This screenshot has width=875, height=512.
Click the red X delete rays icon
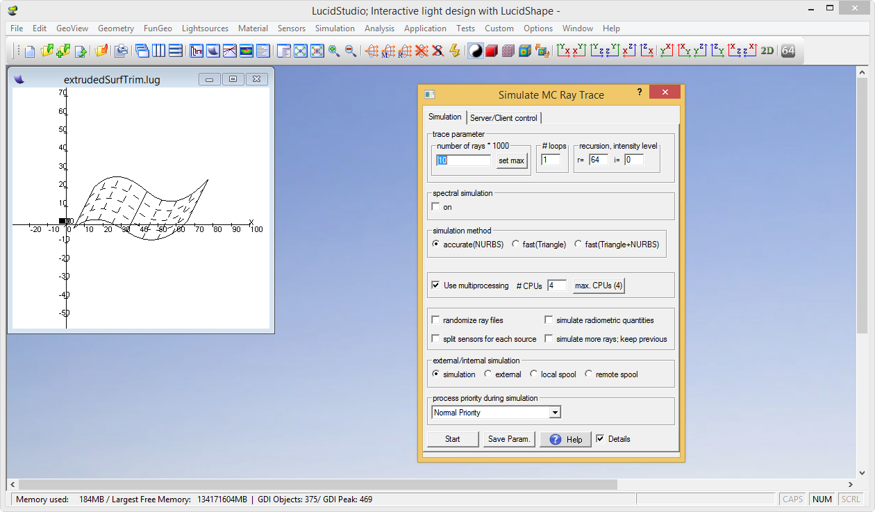tap(422, 51)
